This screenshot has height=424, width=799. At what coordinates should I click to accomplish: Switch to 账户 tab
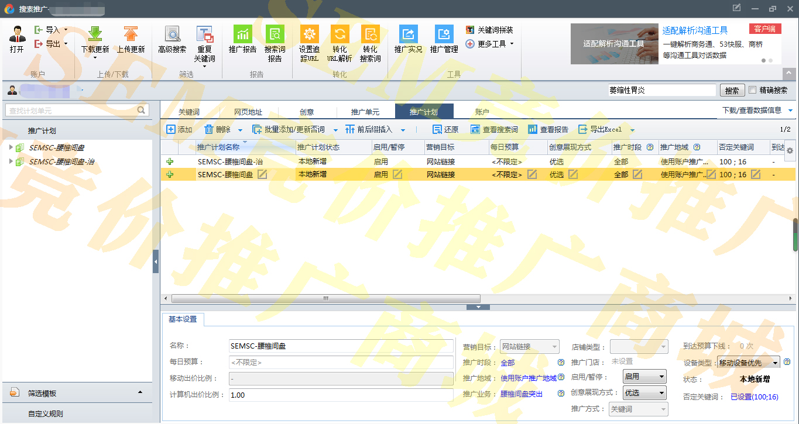[482, 112]
